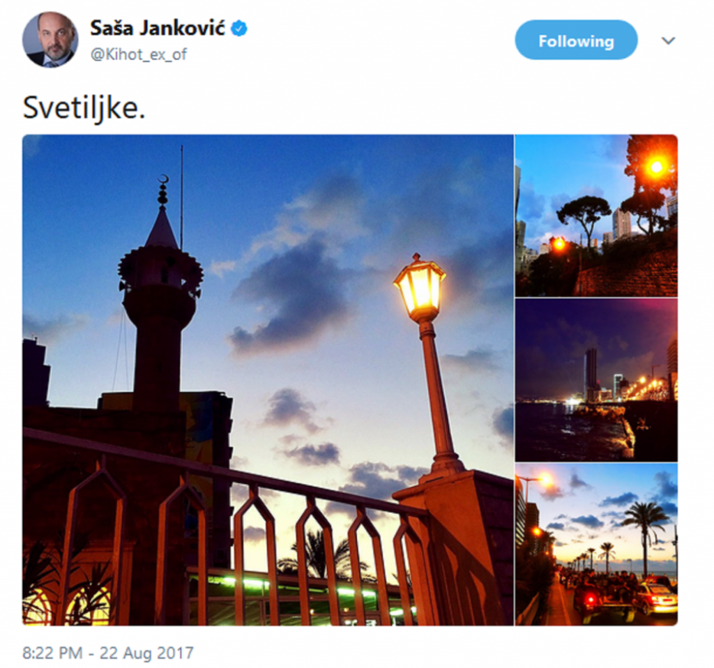Viewport: 714px width, 668px height.
Task: Toggle the Following button
Action: tap(576, 40)
